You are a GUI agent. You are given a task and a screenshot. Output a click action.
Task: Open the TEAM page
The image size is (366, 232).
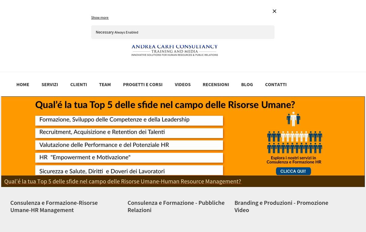(x=105, y=85)
